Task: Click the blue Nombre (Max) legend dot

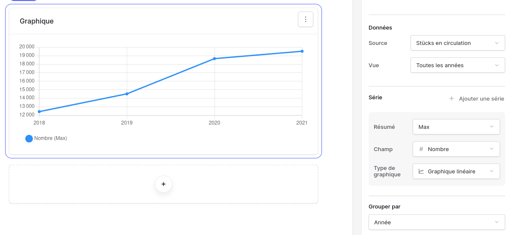Action: click(x=29, y=138)
